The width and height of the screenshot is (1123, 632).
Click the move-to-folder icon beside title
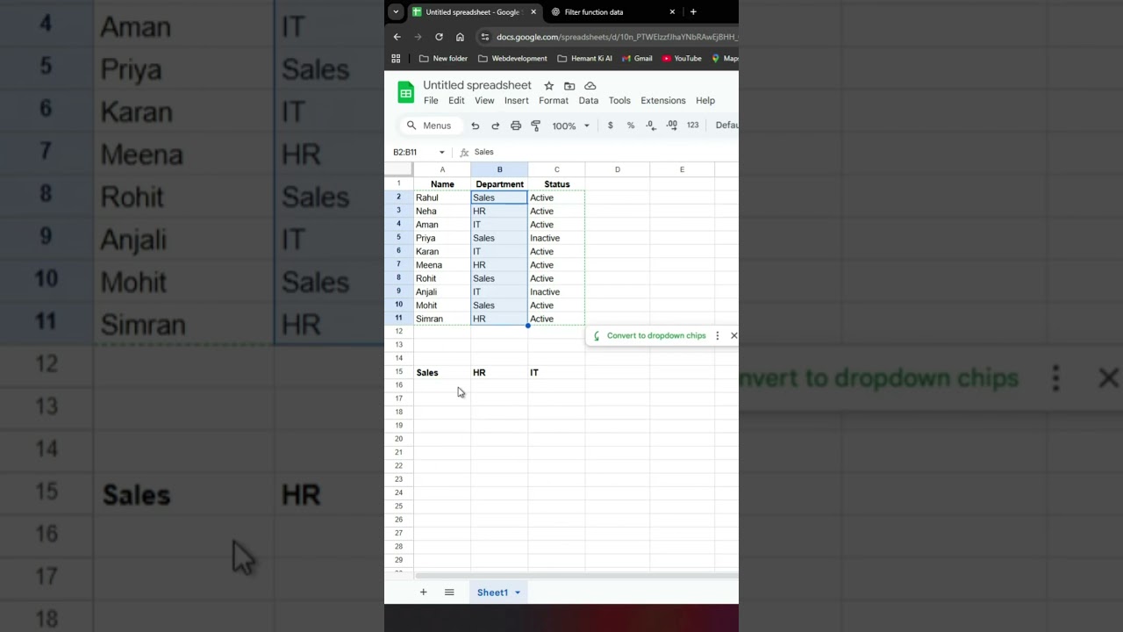point(569,85)
